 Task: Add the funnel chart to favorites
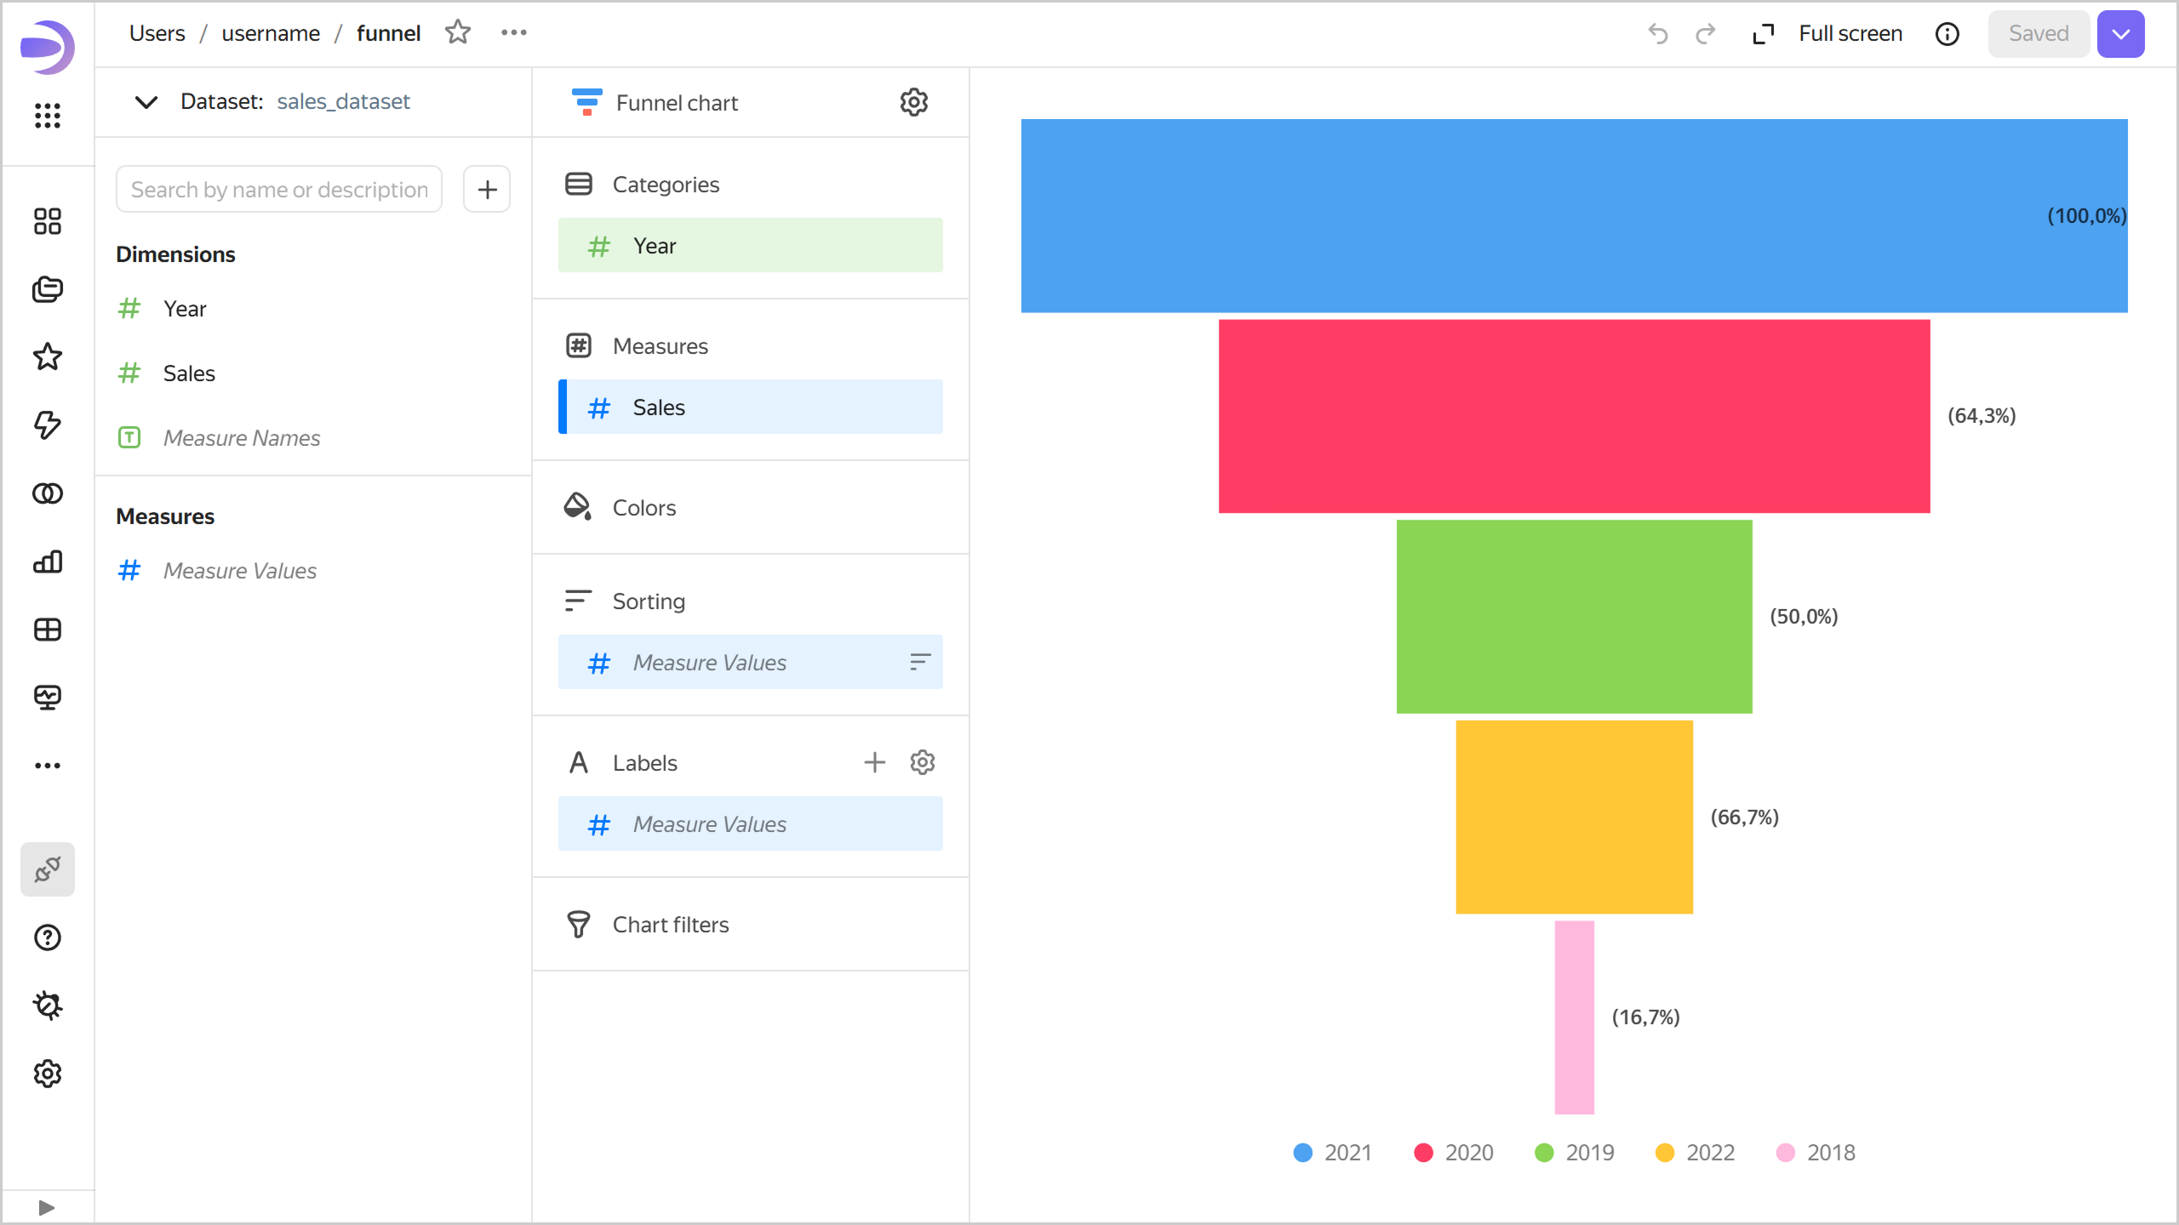click(x=458, y=32)
